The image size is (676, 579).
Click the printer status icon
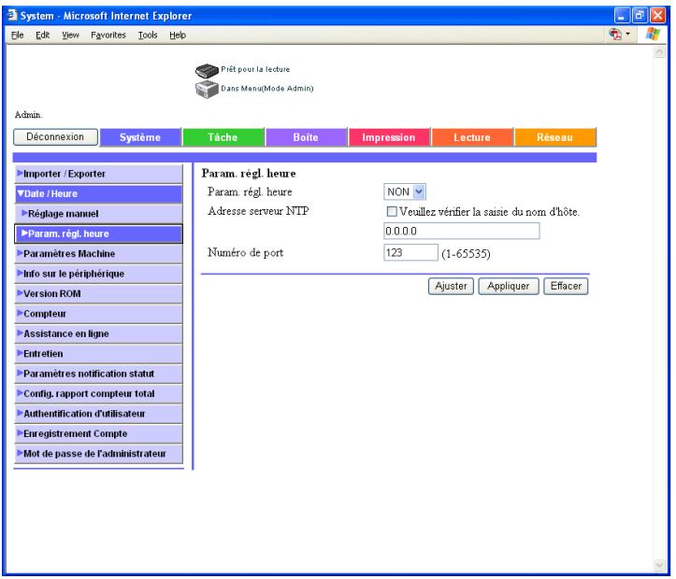(x=207, y=89)
